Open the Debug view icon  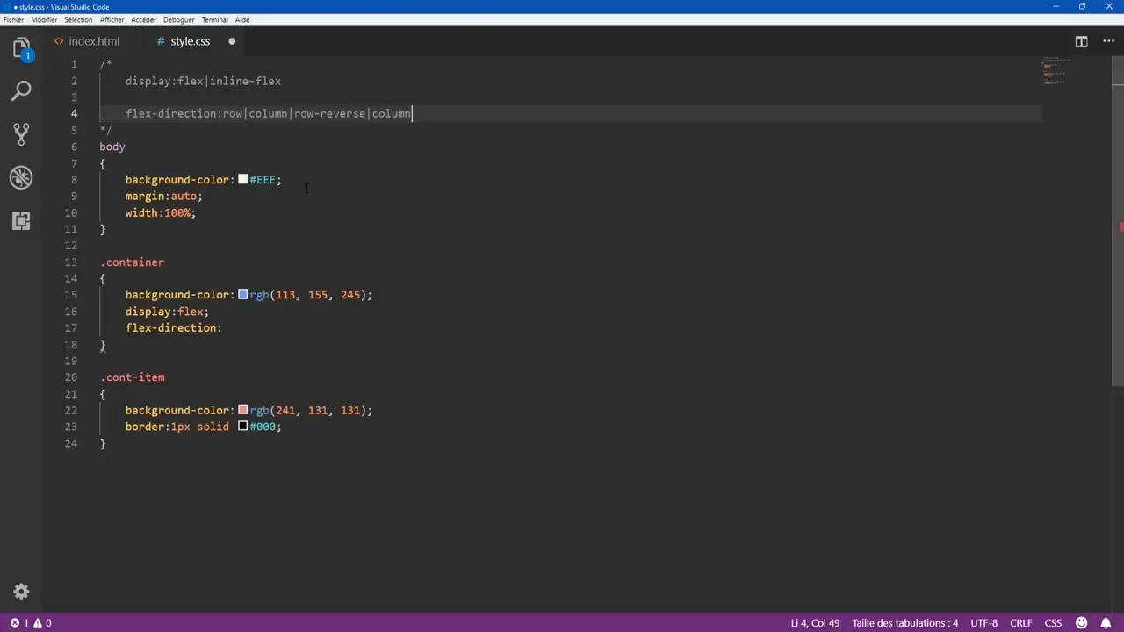pos(21,177)
